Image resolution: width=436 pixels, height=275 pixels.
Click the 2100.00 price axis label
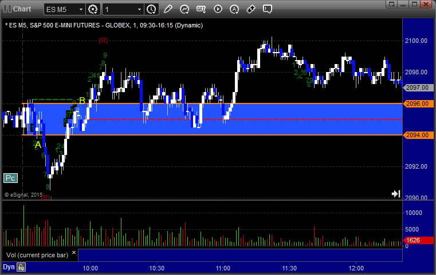click(417, 41)
